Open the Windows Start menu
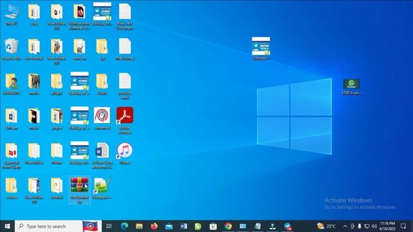Viewport: 413px width, 232px height. [7, 226]
